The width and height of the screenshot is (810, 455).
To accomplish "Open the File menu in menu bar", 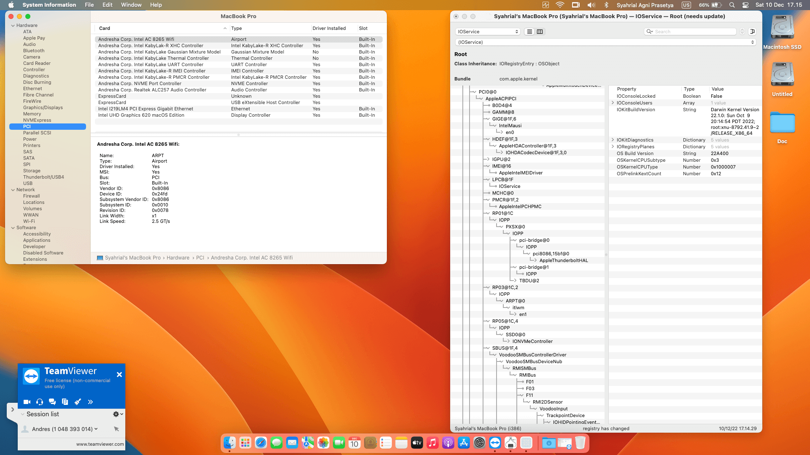I will [89, 5].
